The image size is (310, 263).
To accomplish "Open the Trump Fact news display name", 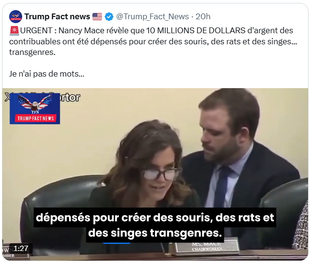I will click(57, 17).
